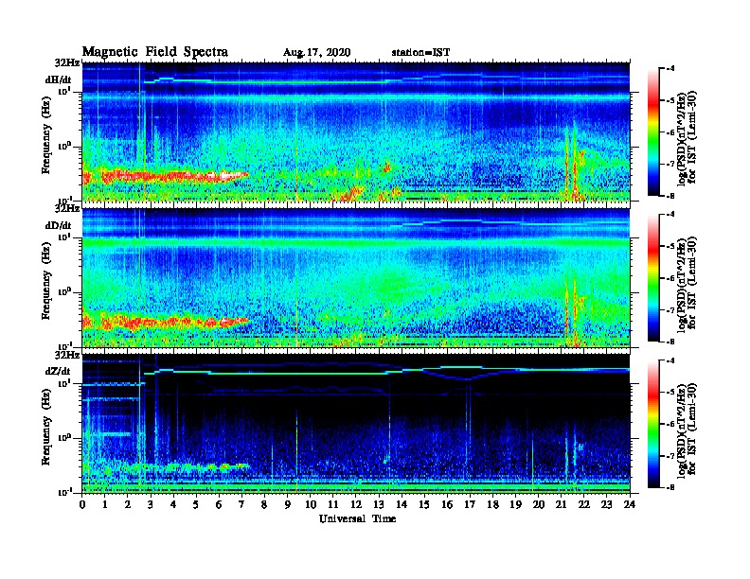Click the dH/dt panel color bar
This screenshot has width=750, height=579.
point(653,132)
